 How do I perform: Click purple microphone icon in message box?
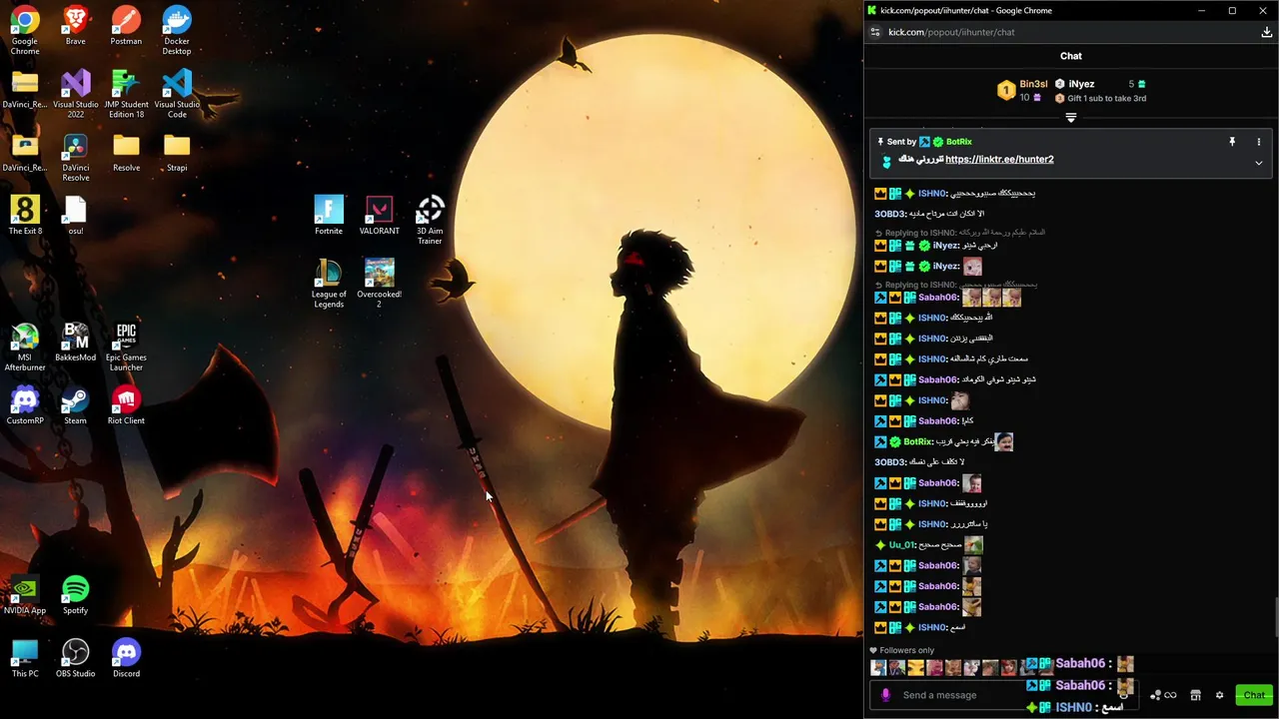[x=885, y=695]
